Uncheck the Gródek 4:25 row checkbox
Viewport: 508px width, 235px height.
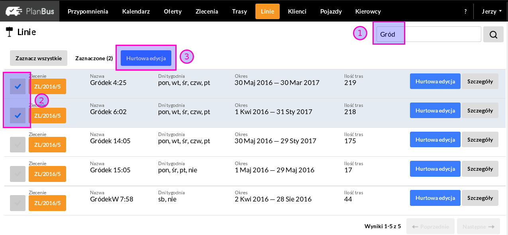[18, 86]
